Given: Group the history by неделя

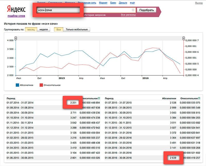Looking at the screenshot, I should (44, 29).
